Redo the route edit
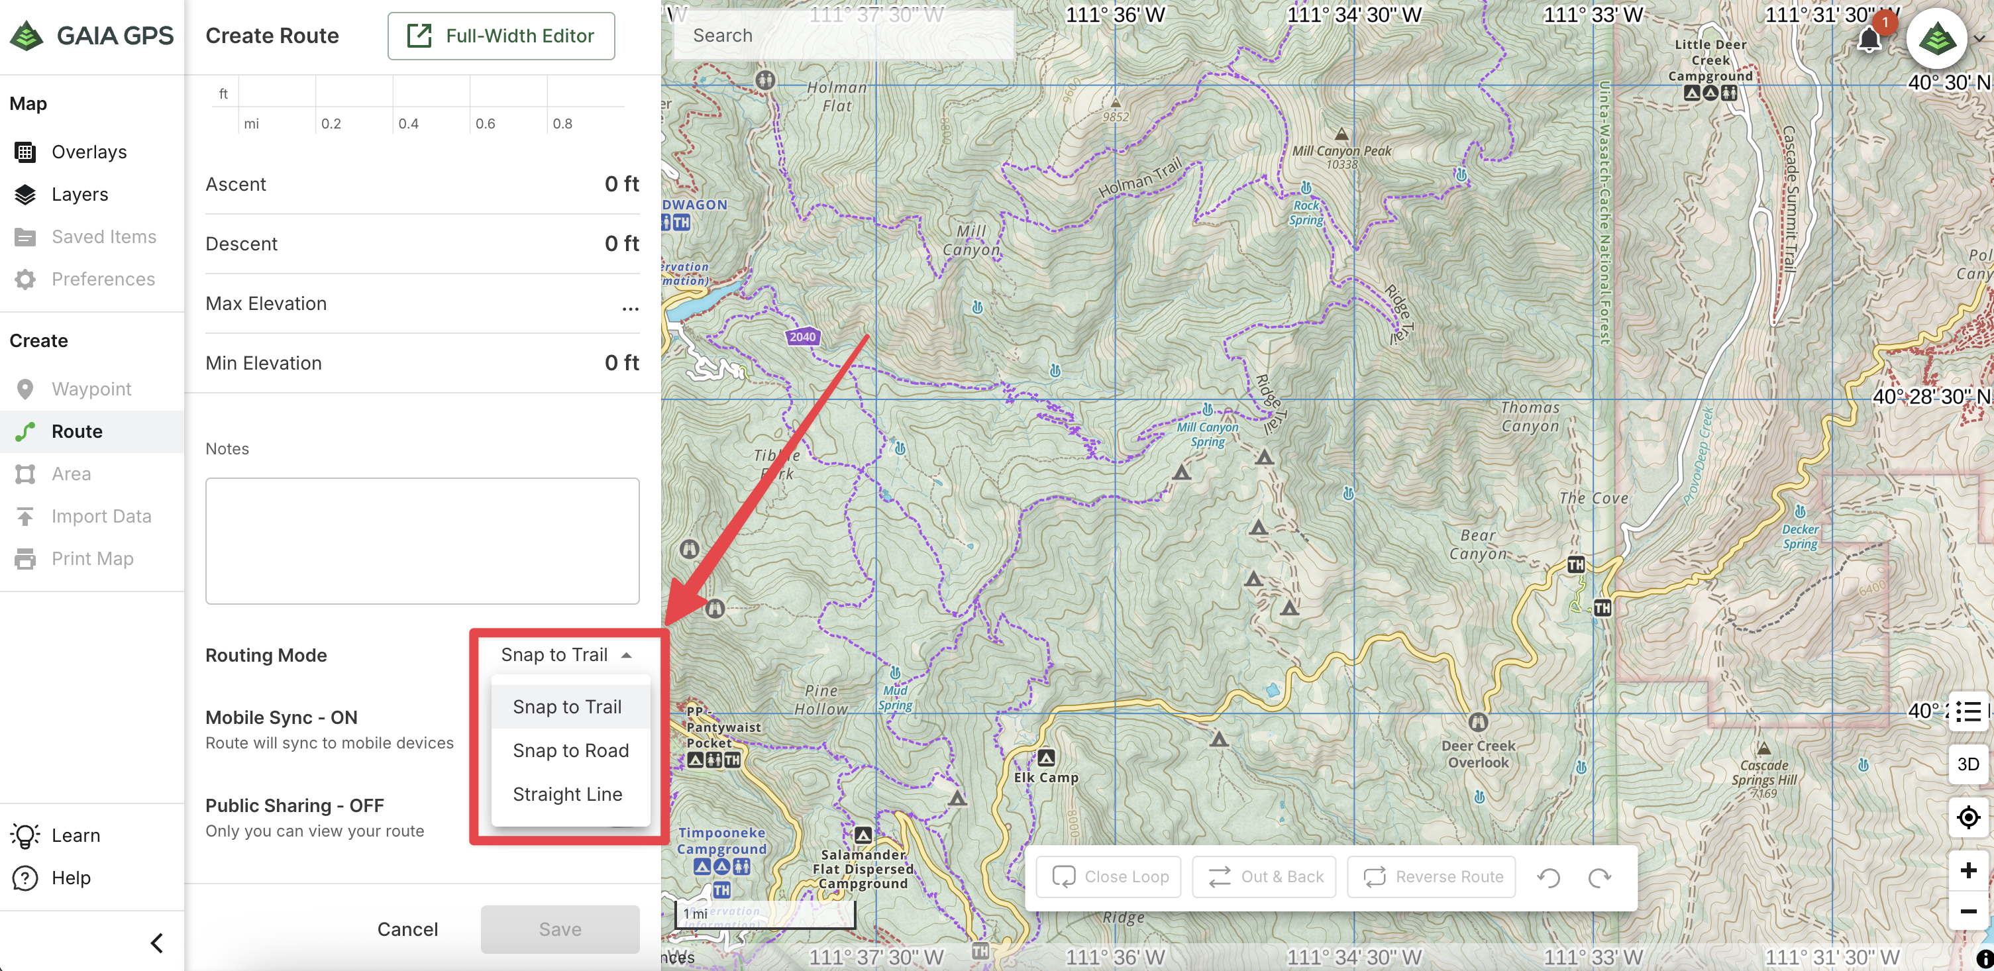The height and width of the screenshot is (971, 1994). (1599, 878)
